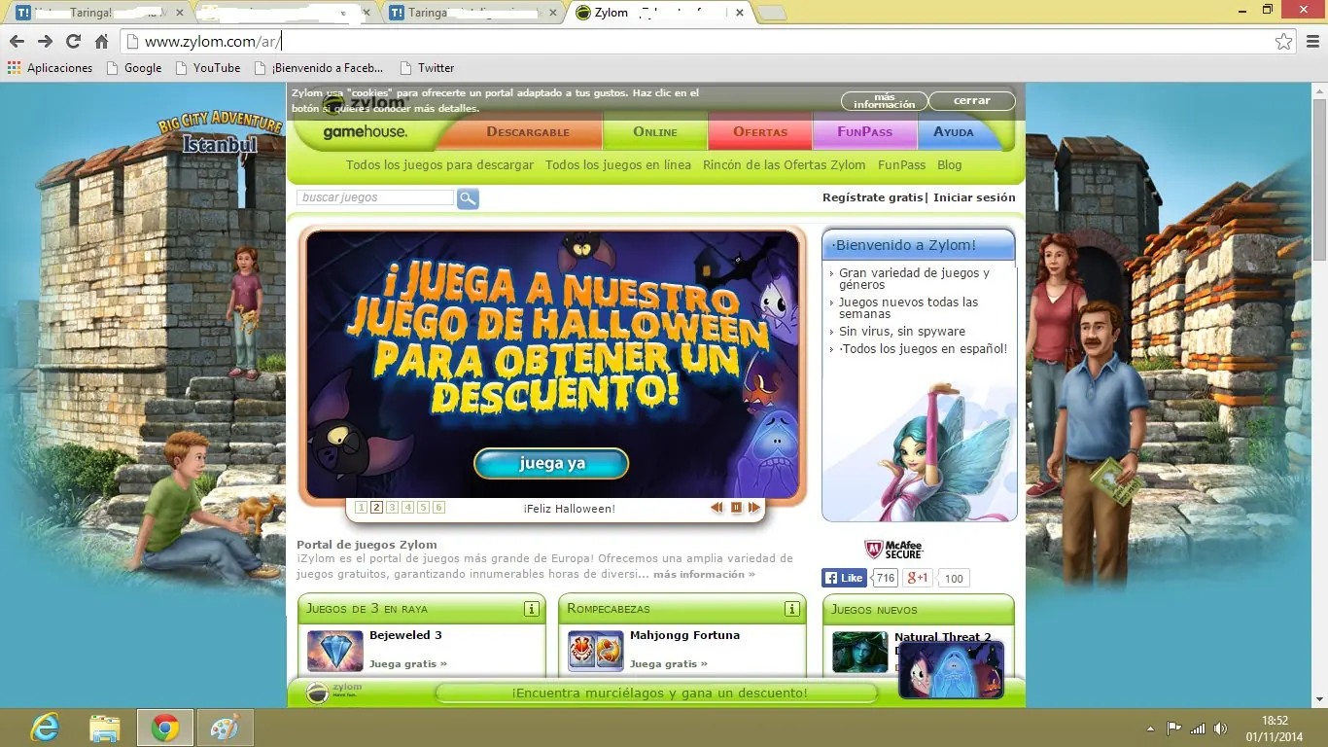Image resolution: width=1328 pixels, height=747 pixels.
Task: Open the Ofertas tab
Action: click(x=760, y=132)
